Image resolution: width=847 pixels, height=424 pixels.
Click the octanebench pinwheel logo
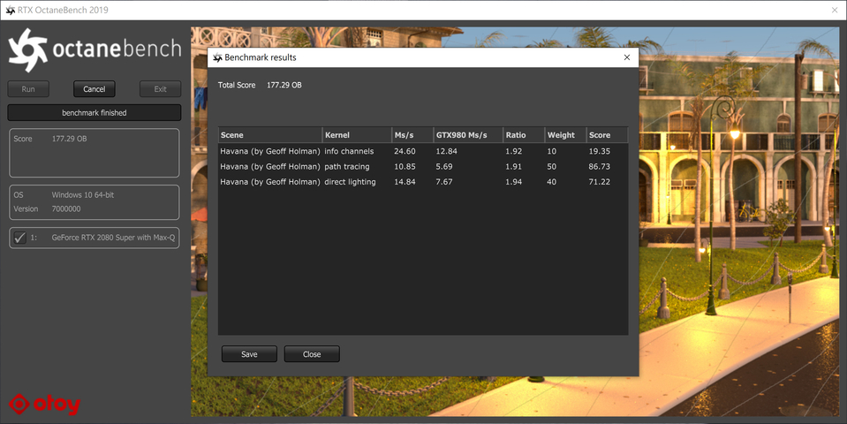click(x=27, y=50)
